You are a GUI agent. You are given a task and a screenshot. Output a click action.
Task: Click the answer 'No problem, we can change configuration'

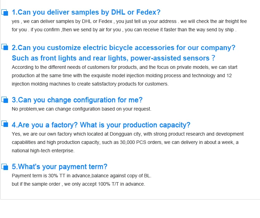click(81, 109)
